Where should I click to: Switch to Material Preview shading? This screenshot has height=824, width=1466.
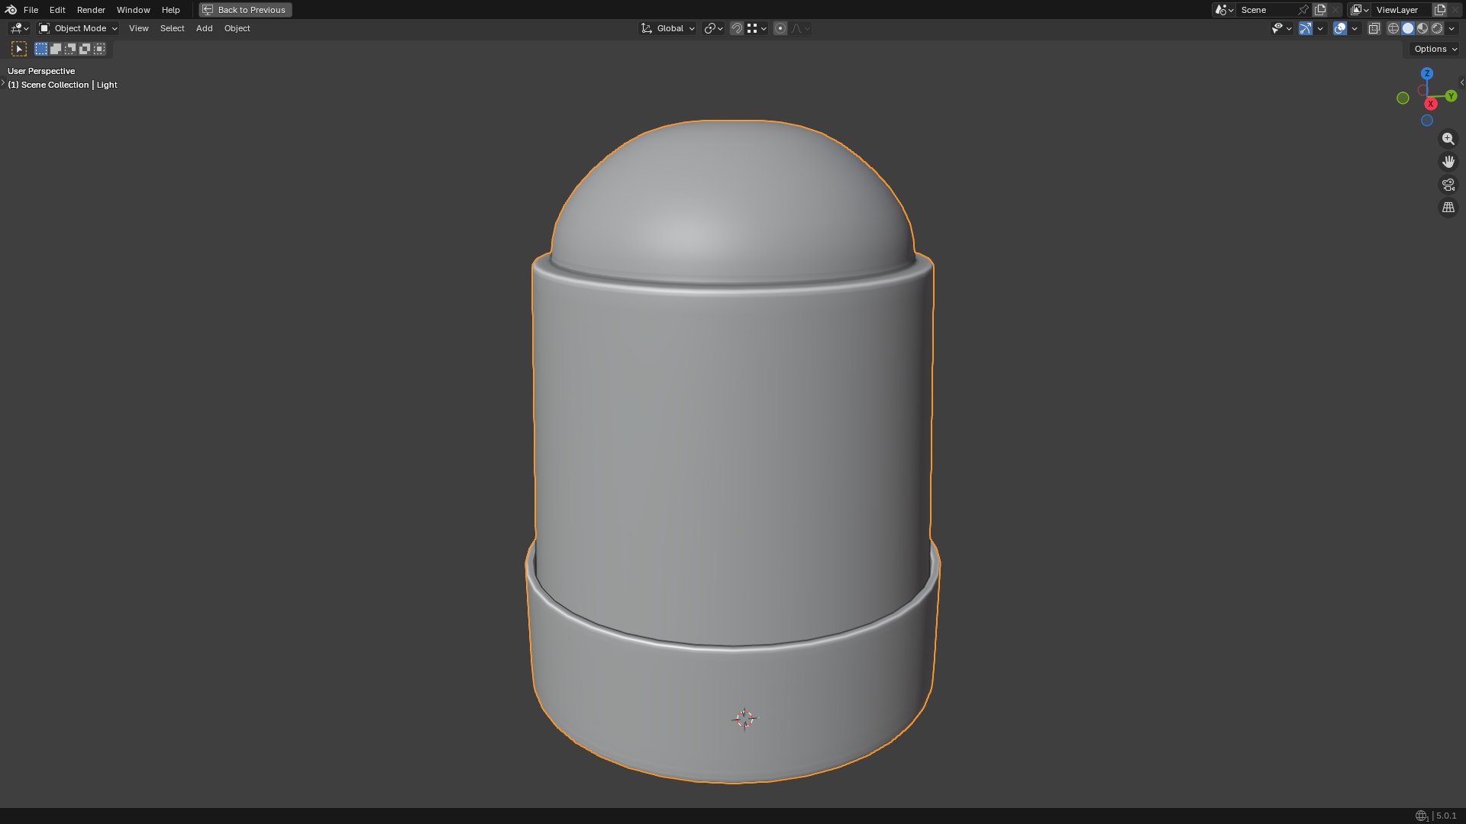(x=1422, y=28)
